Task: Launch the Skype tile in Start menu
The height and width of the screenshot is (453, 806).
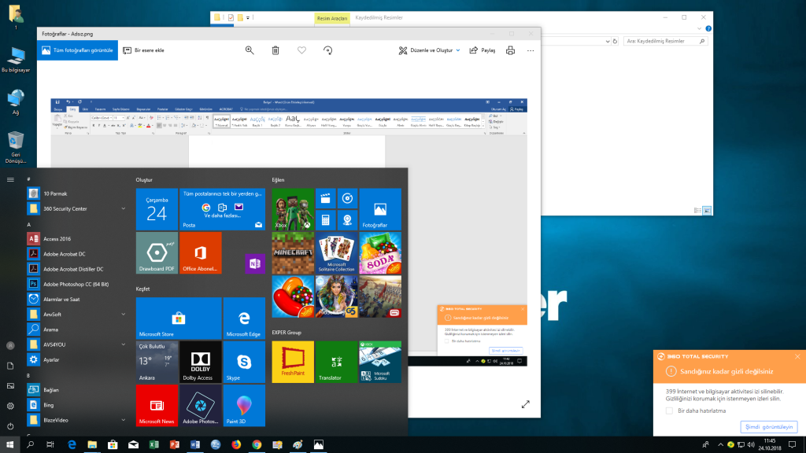Action: click(244, 362)
